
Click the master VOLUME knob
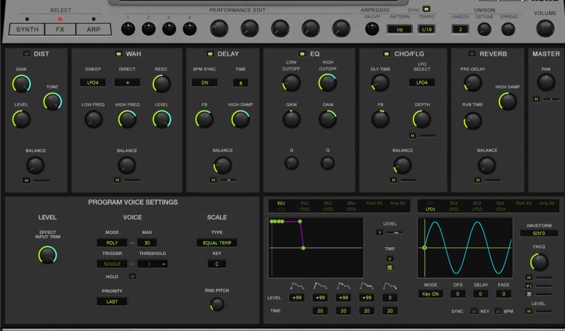pos(545,28)
